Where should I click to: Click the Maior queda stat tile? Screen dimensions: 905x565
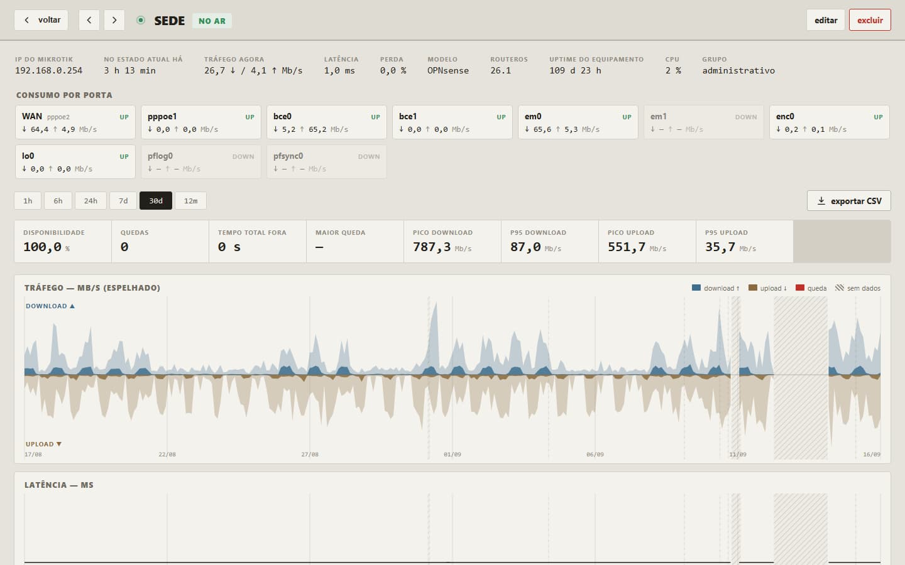[355, 241]
